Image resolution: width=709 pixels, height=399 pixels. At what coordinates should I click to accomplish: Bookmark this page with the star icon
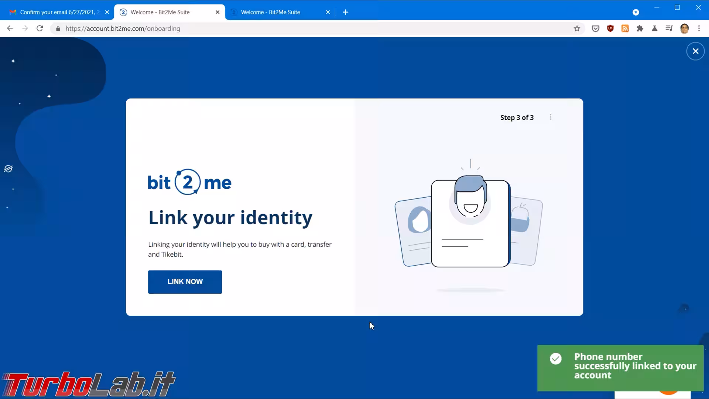pos(577,28)
